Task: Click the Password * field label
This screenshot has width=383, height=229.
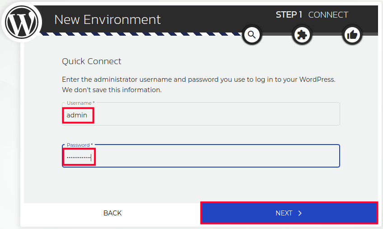Action: click(x=79, y=145)
